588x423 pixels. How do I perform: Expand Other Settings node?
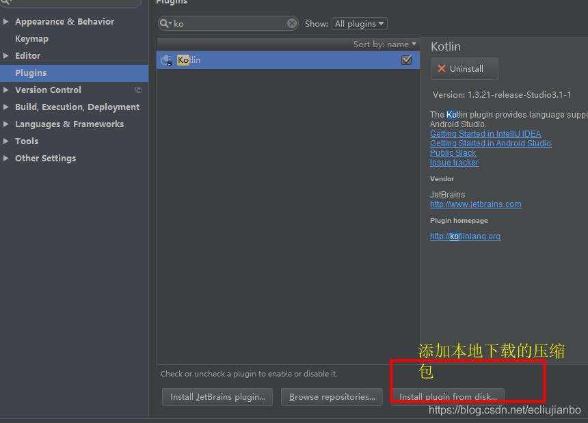point(5,158)
